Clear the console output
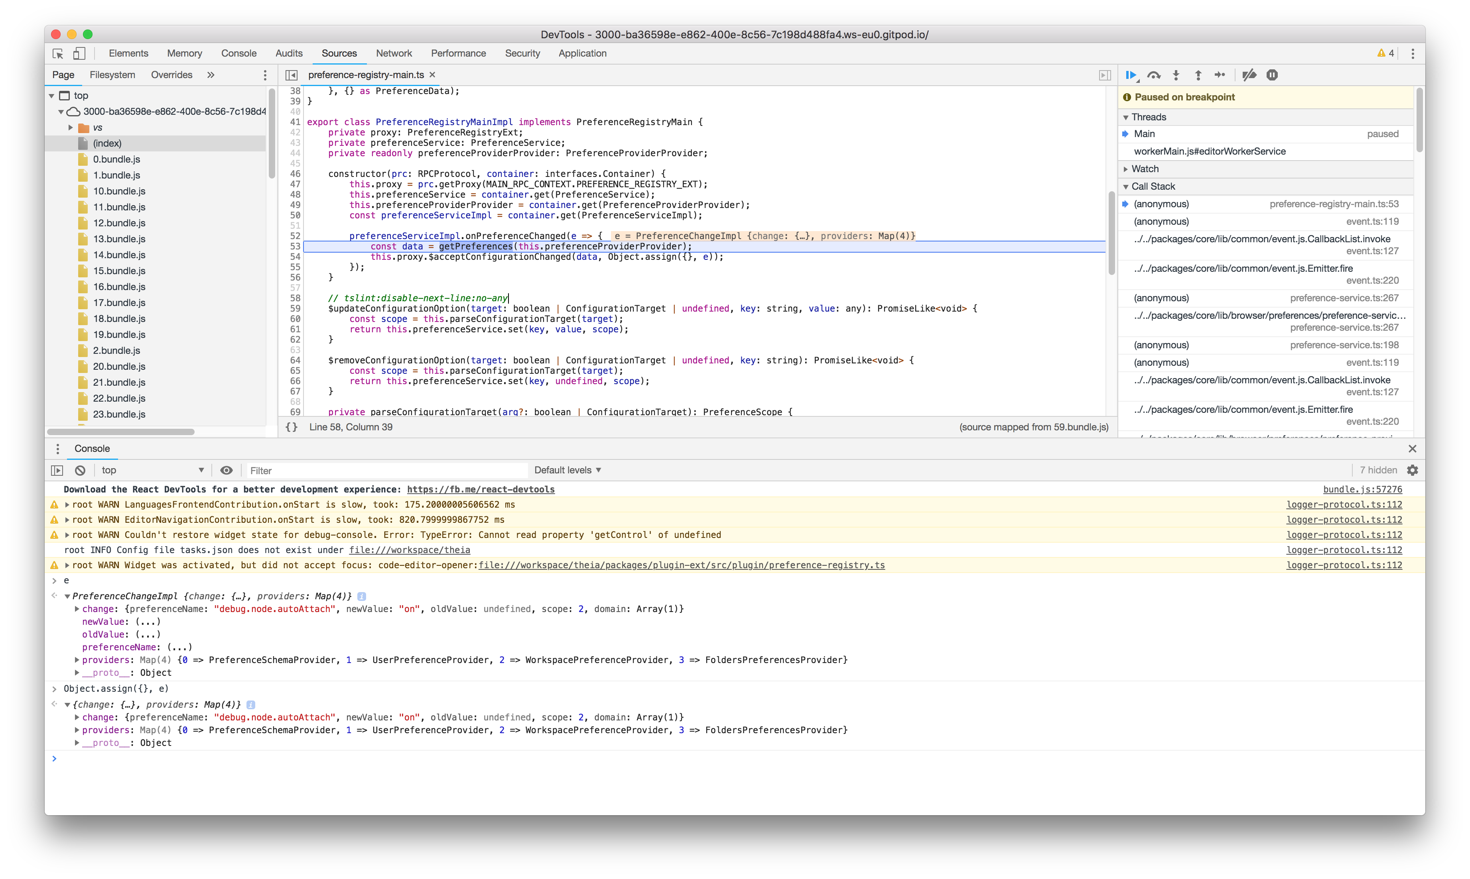Image resolution: width=1470 pixels, height=879 pixels. [79, 470]
